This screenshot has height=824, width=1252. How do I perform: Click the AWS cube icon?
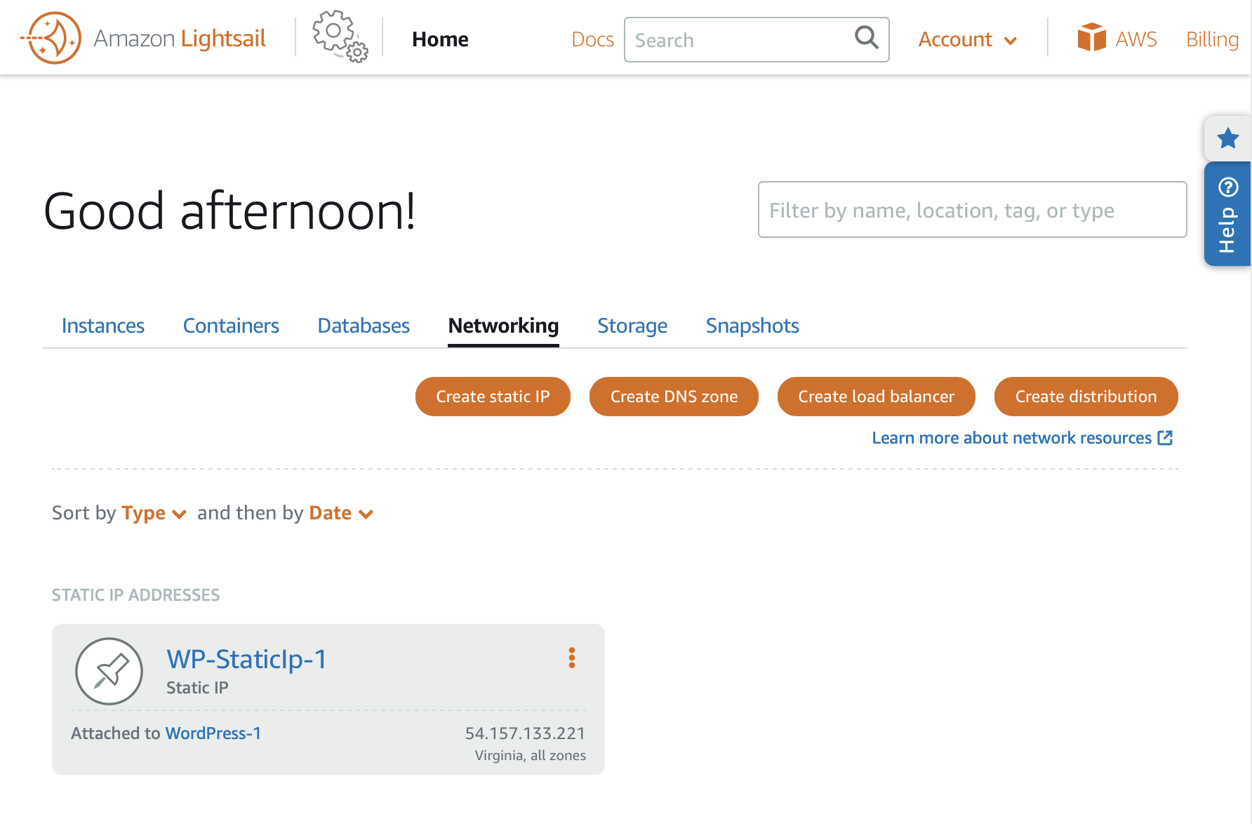[1091, 37]
